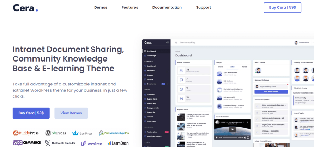Viewport: 314px width, 147px height.
Task: Click the replies broadcast icon next to 15
Action: point(181,98)
